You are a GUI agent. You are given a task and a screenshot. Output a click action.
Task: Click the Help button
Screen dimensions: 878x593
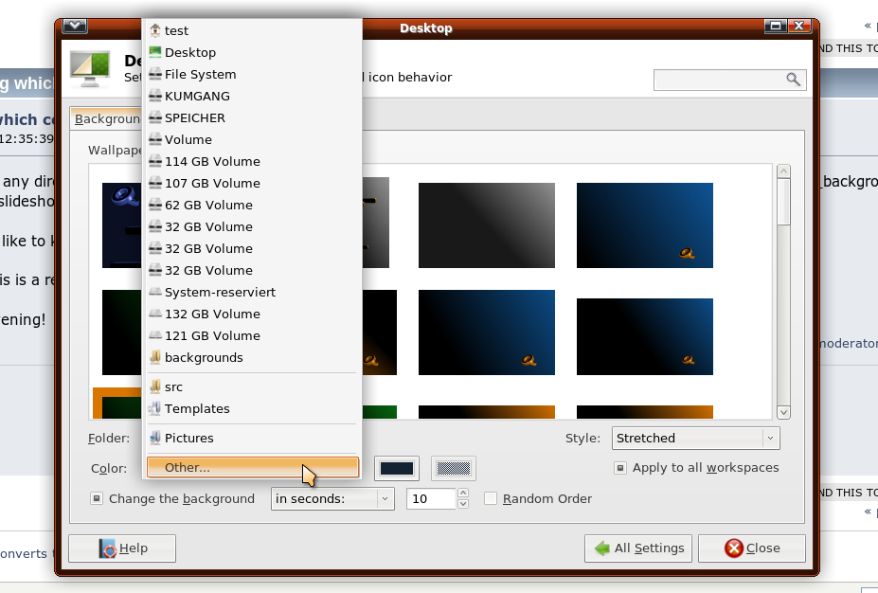[122, 548]
